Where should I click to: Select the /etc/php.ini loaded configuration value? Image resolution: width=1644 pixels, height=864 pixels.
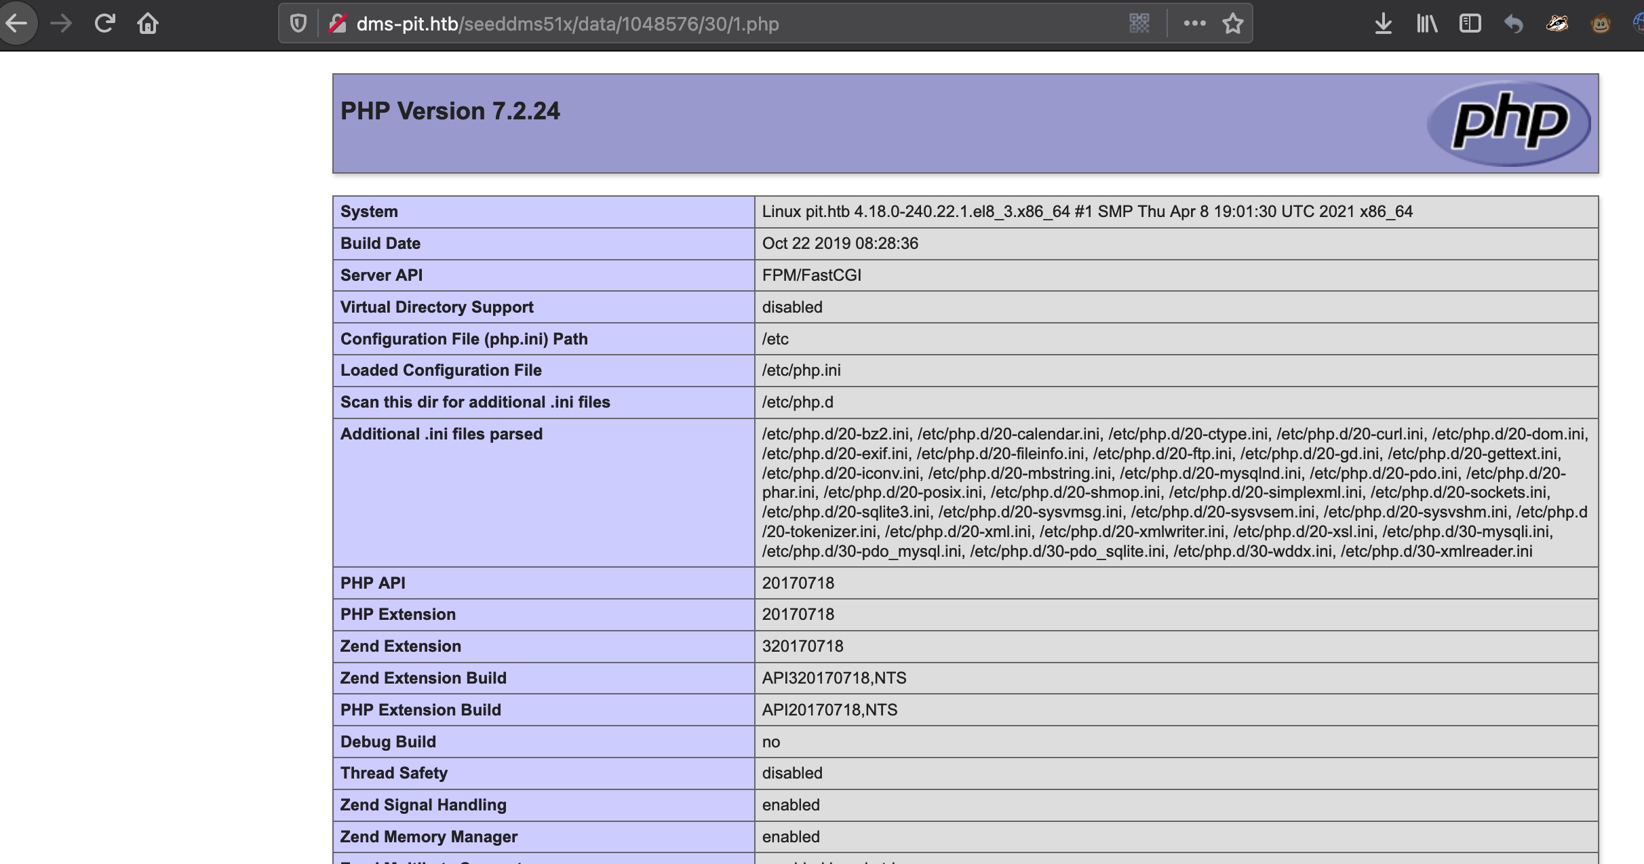coord(801,370)
